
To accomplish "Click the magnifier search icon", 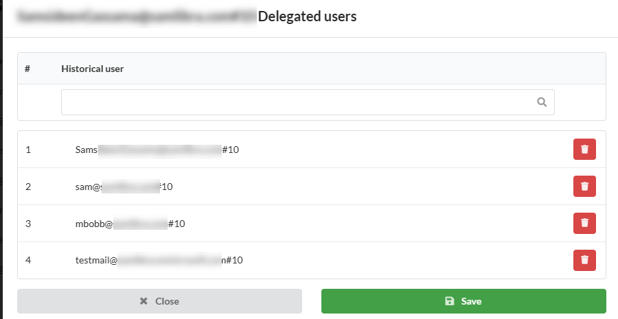I will coord(542,102).
